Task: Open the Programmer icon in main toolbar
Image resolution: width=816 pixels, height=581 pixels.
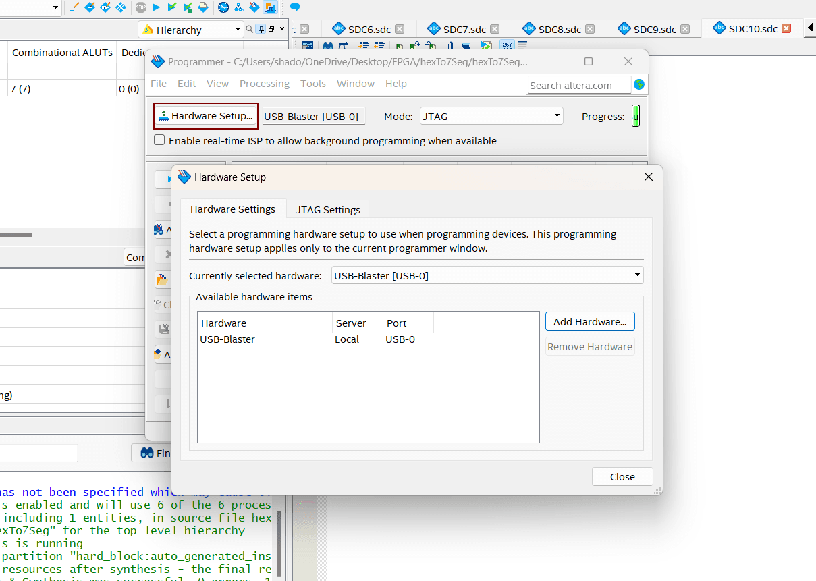Action: point(254,7)
